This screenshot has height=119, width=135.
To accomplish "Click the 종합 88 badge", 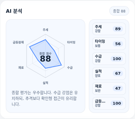I will 119,11.
